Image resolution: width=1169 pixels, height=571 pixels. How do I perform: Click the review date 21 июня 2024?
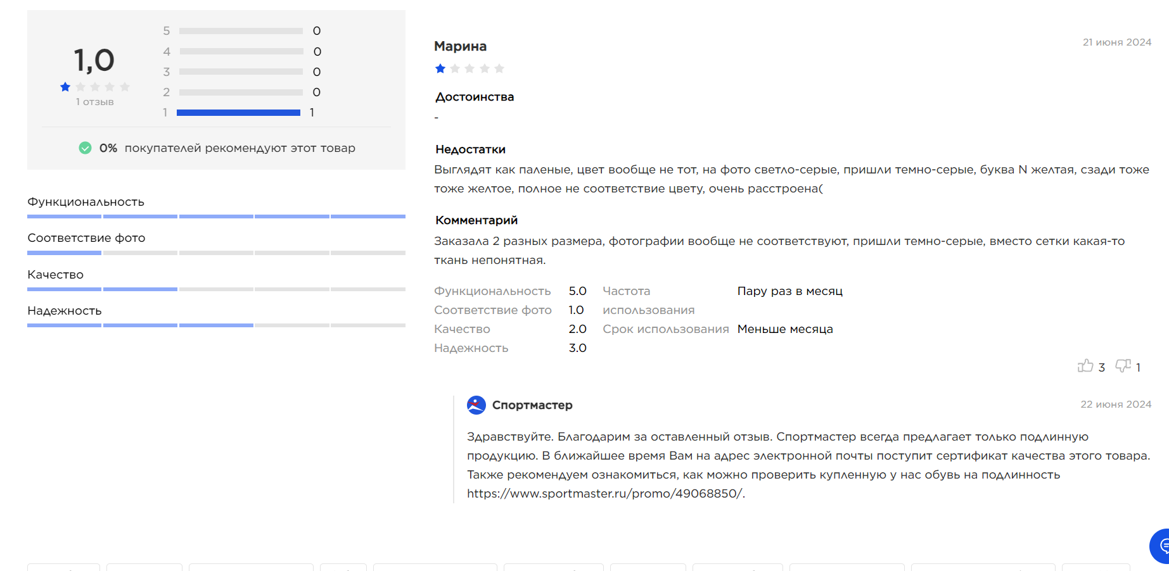[1116, 42]
